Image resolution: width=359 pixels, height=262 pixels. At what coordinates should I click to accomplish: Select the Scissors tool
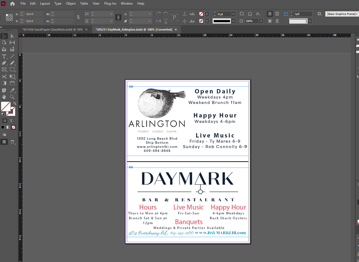coord(4,77)
